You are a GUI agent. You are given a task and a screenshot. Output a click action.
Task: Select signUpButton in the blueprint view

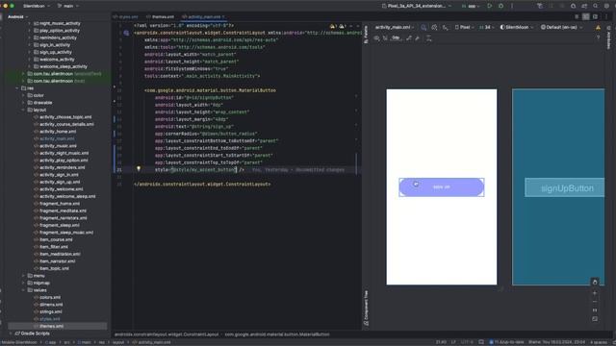click(x=565, y=187)
